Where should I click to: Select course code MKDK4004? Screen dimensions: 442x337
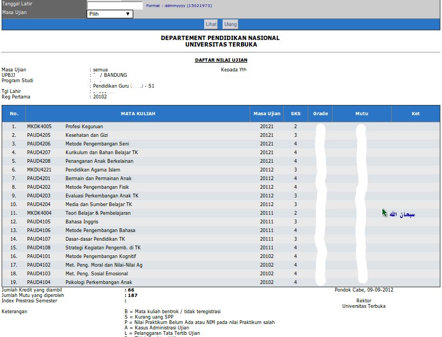pos(39,213)
